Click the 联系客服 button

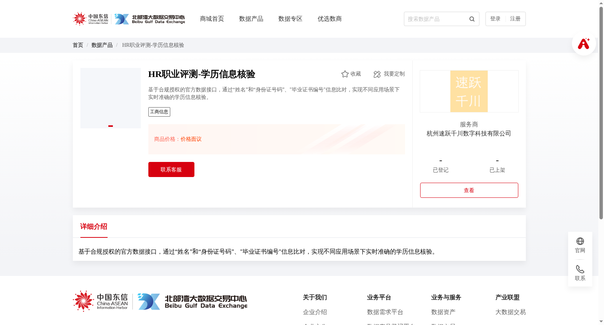pyautogui.click(x=171, y=169)
